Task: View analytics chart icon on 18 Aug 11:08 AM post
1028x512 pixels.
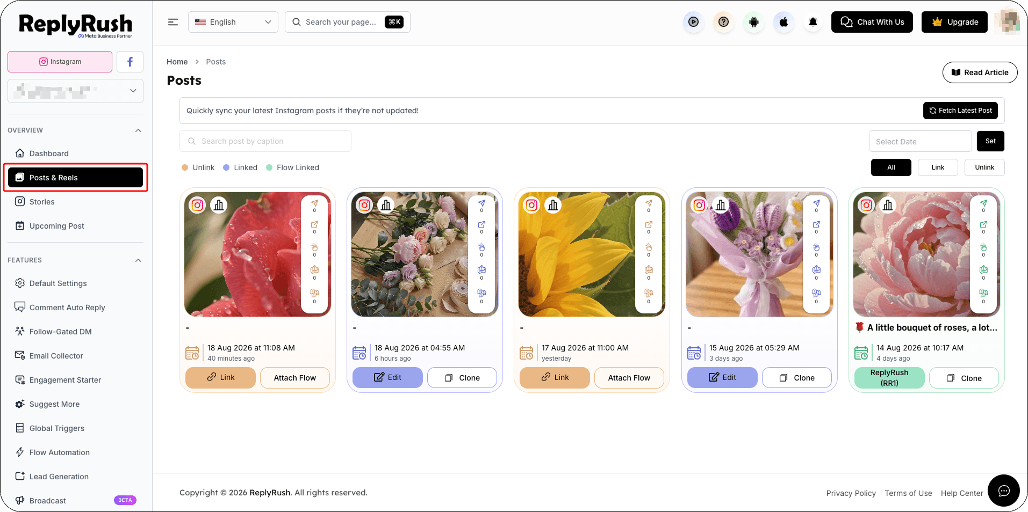Action: click(219, 205)
